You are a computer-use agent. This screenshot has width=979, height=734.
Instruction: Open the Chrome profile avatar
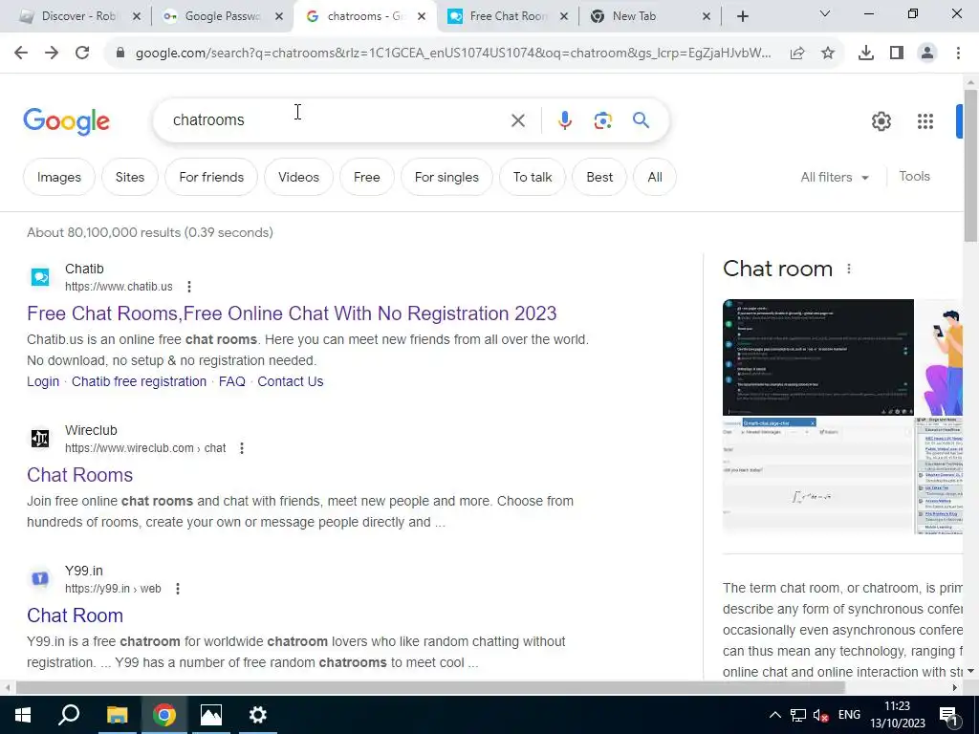927,54
